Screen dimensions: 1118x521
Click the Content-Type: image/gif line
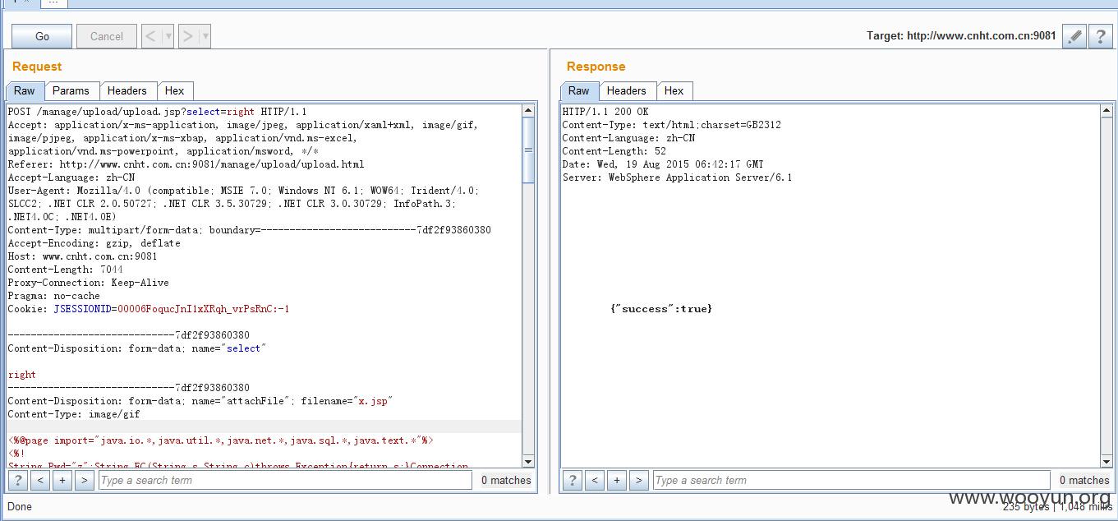[74, 414]
